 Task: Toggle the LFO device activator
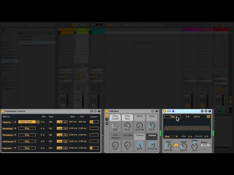[165, 111]
